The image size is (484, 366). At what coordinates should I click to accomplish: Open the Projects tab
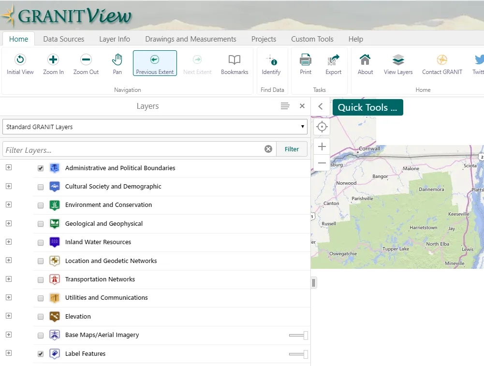click(x=264, y=39)
